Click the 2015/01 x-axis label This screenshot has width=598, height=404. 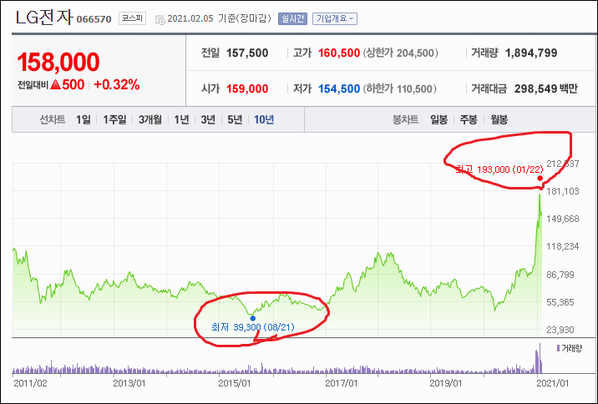coord(236,383)
